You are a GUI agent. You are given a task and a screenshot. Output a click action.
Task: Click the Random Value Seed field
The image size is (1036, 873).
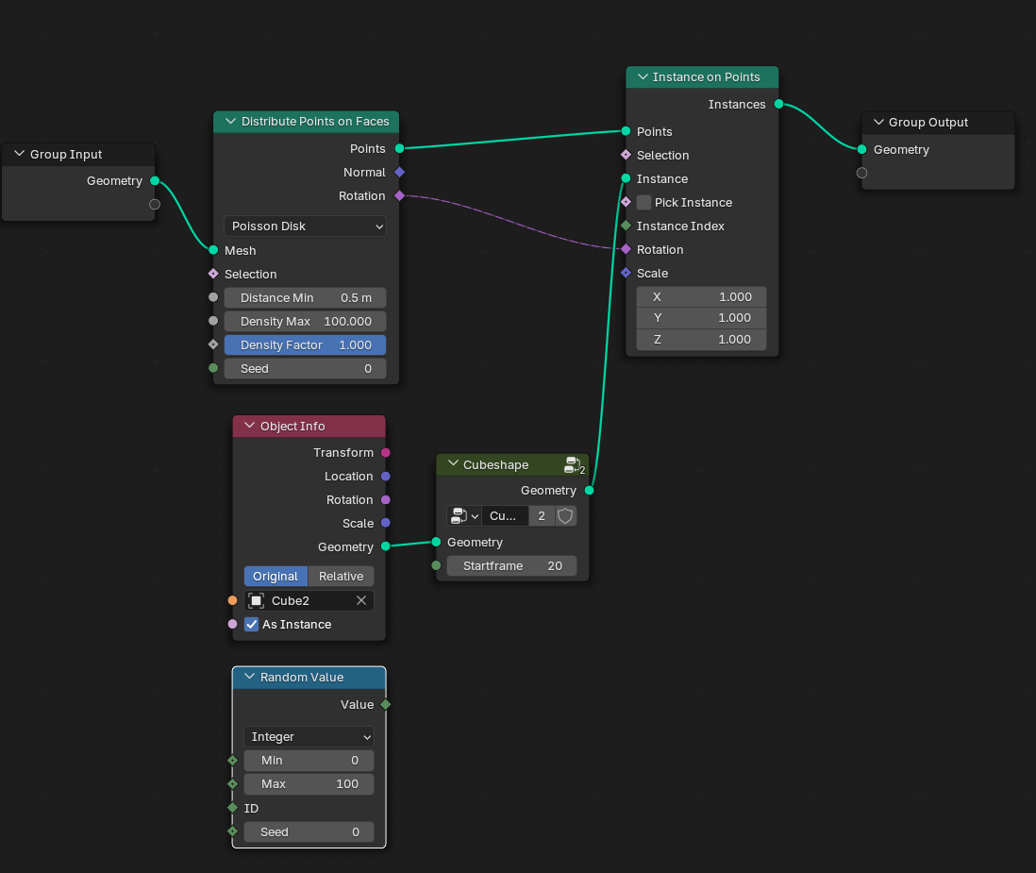point(309,832)
